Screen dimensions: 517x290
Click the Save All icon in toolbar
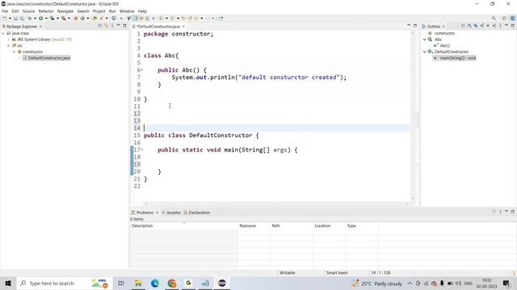pos(22,19)
